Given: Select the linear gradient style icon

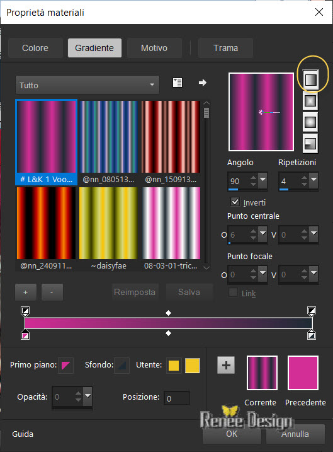Looking at the screenshot, I should coord(310,79).
